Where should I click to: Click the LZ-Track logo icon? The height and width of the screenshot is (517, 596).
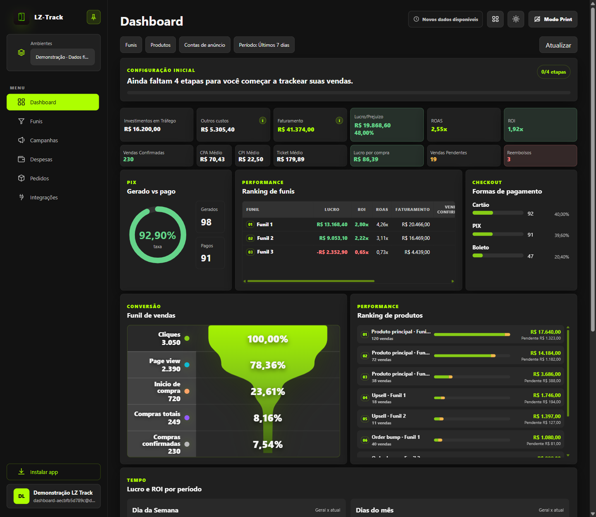(x=22, y=17)
